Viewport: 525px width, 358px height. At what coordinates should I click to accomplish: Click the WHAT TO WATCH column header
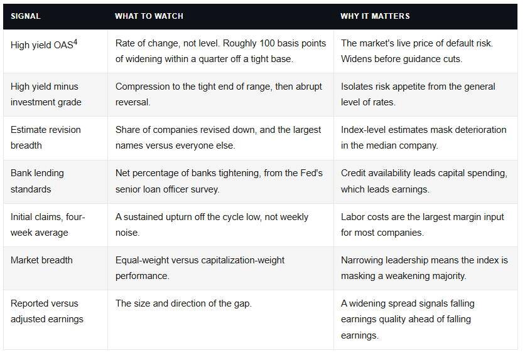(x=149, y=16)
